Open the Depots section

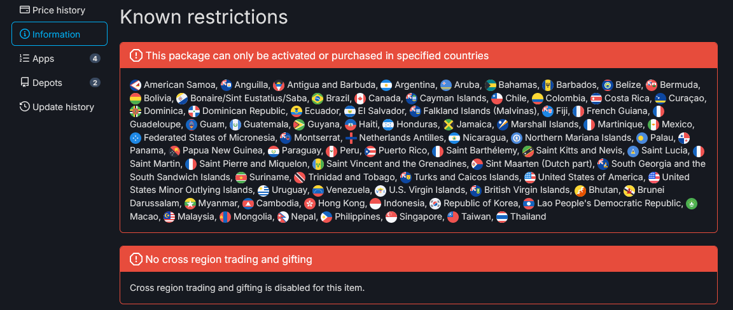(x=59, y=83)
